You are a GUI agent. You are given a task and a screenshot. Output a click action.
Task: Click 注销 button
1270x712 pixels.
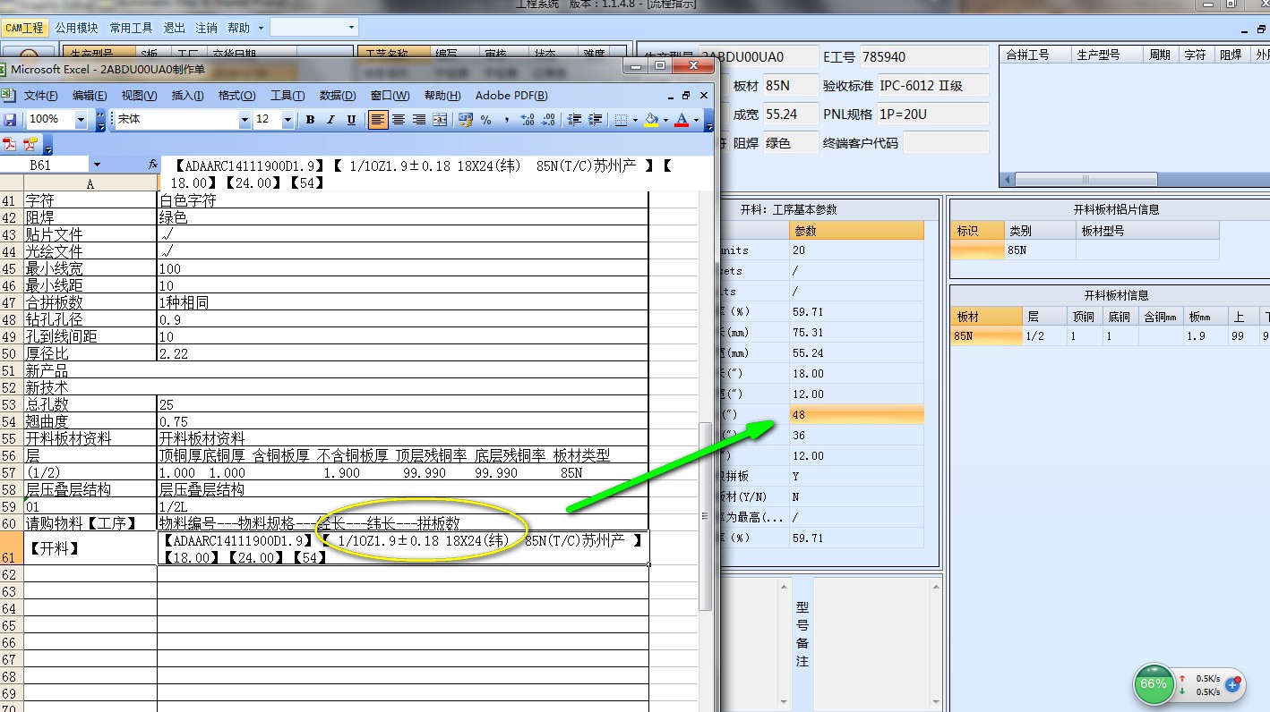click(206, 28)
